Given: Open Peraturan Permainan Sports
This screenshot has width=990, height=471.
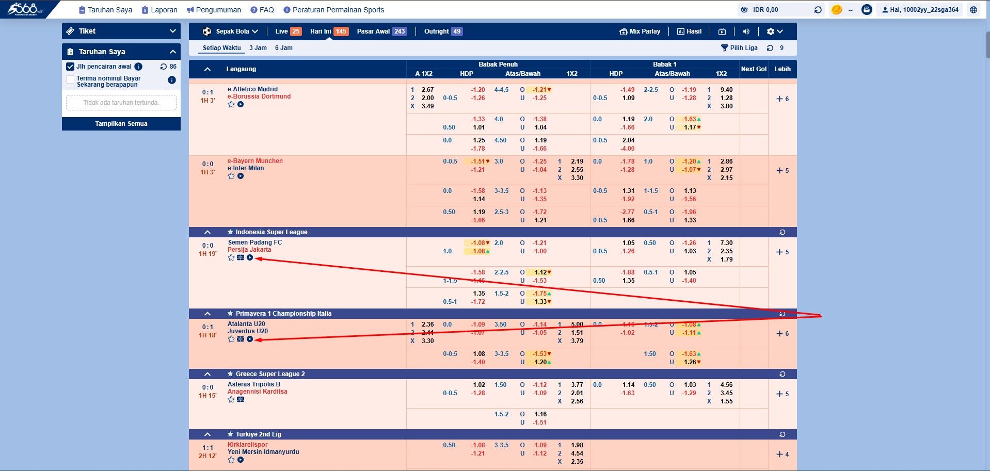Looking at the screenshot, I should click(334, 10).
